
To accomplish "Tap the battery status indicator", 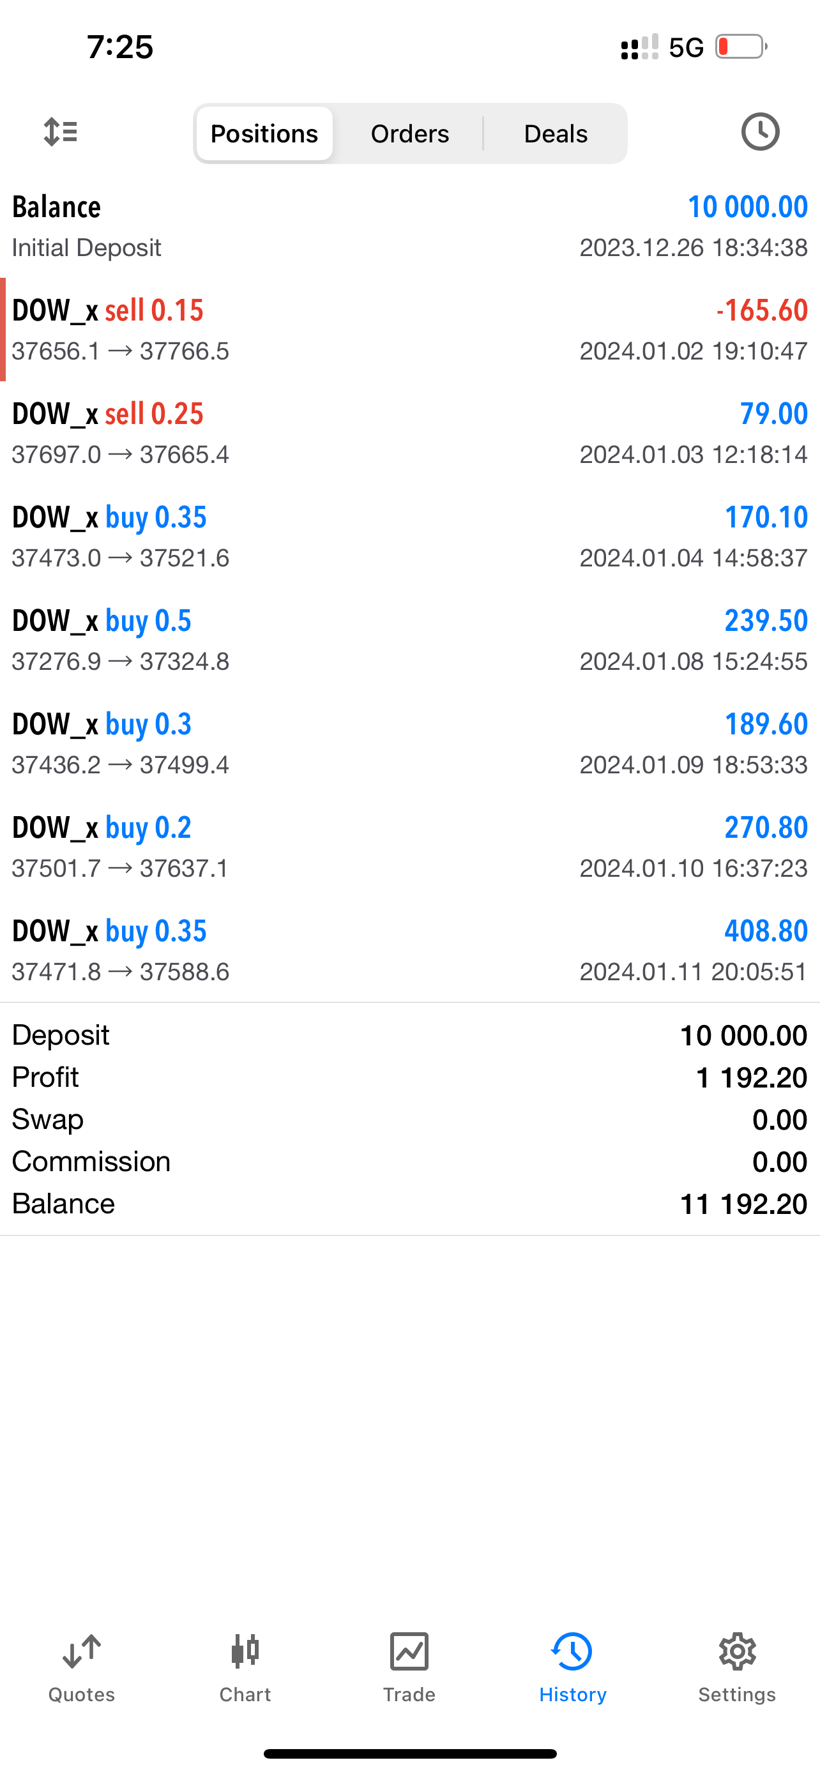I will click(741, 47).
